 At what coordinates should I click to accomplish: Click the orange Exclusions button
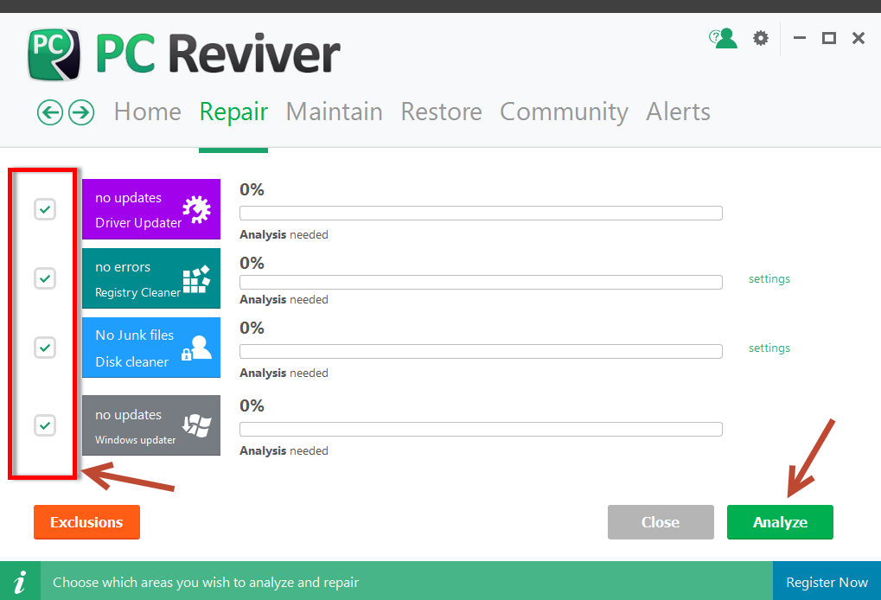point(86,522)
